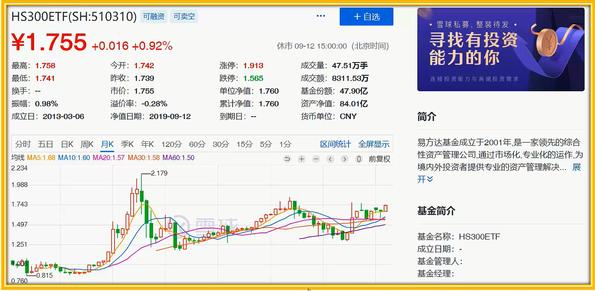Click the 单位净值 value 1.760

tap(269, 91)
